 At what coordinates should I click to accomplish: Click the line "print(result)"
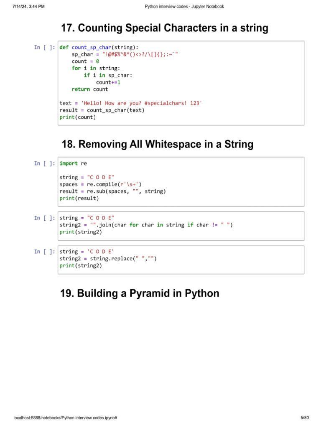coord(79,198)
